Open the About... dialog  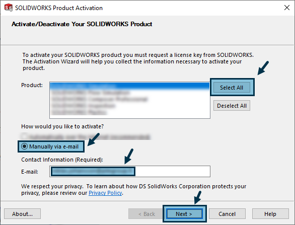22,214
